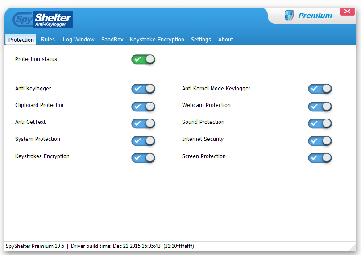The image size is (361, 255).
Task: Disable Keystrokes Encryption toggle
Action: tap(143, 158)
